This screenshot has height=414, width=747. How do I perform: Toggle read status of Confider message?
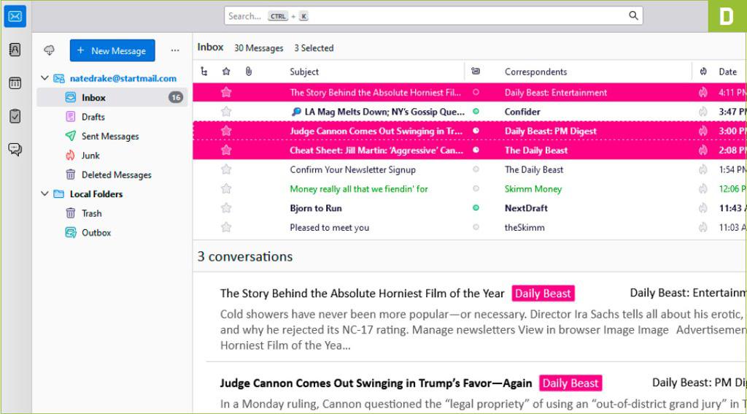pos(476,112)
